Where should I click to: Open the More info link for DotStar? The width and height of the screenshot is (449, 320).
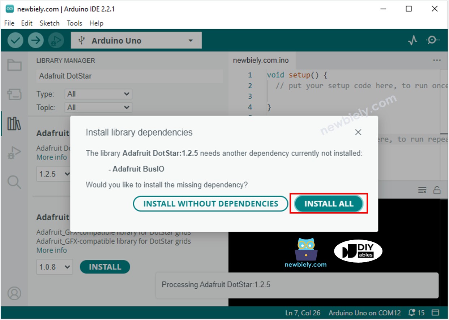(x=51, y=157)
